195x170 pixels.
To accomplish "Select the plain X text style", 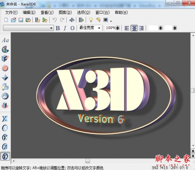I will click(5, 119).
